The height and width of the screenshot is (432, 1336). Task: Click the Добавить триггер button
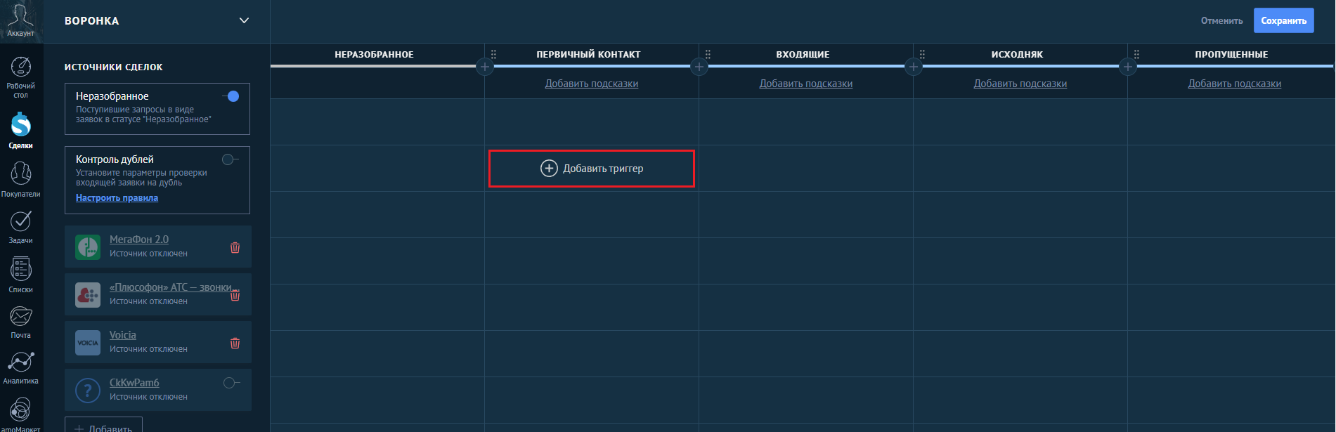coord(592,169)
